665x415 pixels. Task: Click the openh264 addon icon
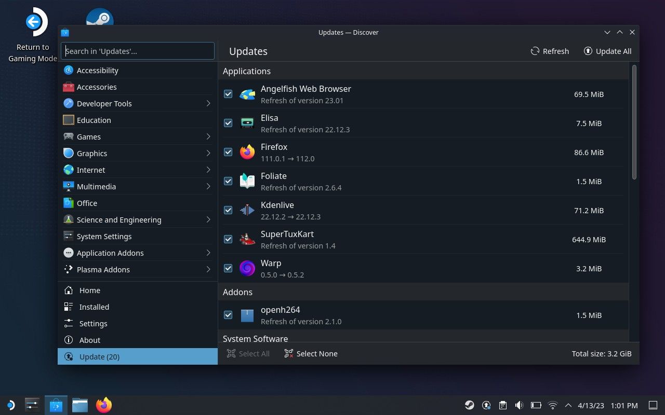point(247,315)
